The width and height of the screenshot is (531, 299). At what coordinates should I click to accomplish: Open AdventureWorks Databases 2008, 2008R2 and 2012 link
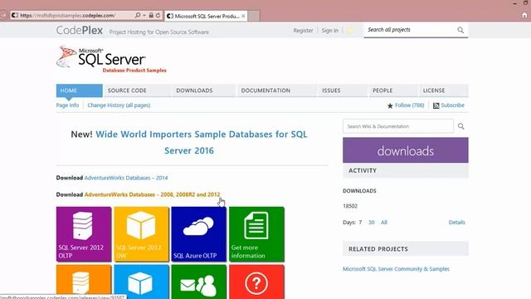point(152,194)
